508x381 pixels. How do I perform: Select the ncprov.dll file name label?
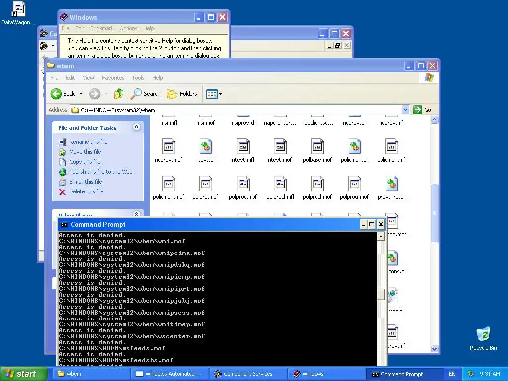(354, 123)
